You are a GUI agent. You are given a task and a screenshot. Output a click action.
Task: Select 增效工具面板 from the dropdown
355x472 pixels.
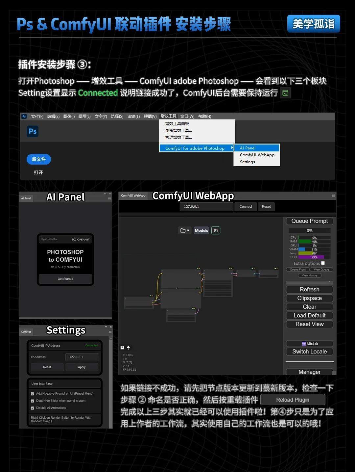coord(197,124)
